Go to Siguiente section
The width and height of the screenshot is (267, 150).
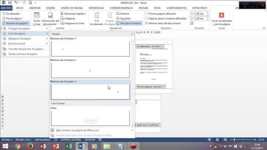123,18
